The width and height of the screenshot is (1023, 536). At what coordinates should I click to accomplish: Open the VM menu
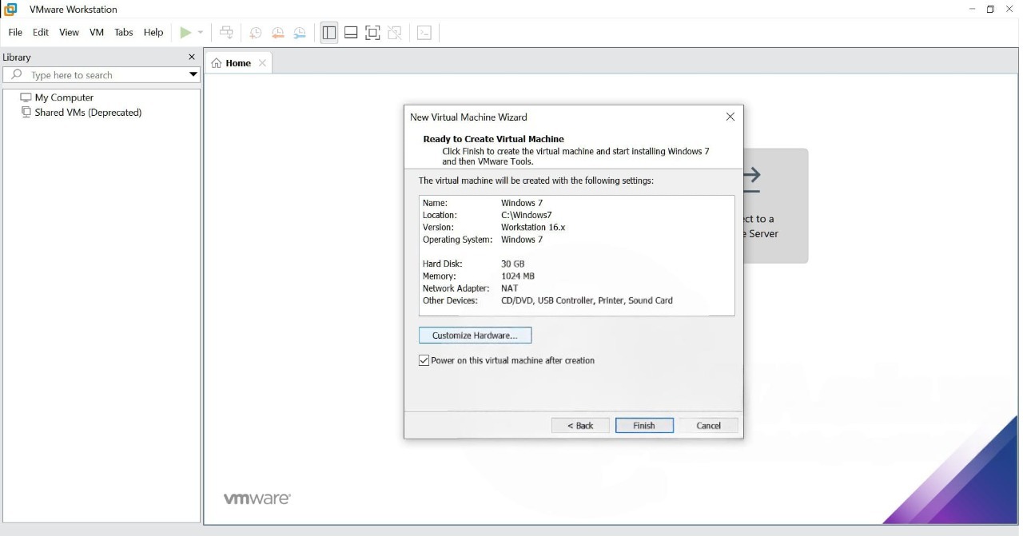coord(97,33)
